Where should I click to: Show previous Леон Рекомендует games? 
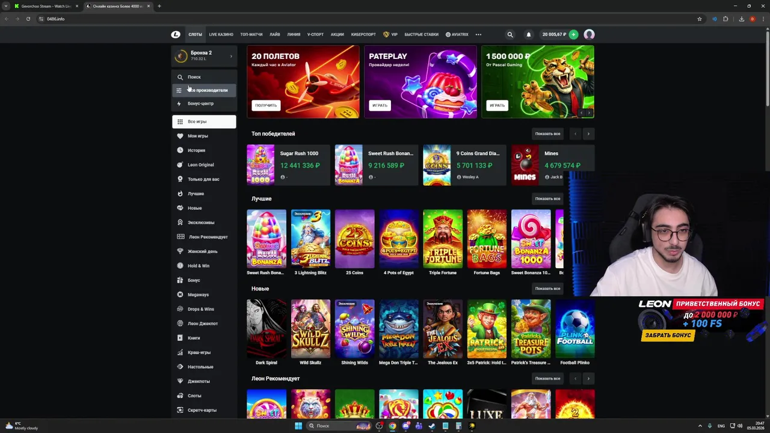pyautogui.click(x=576, y=378)
